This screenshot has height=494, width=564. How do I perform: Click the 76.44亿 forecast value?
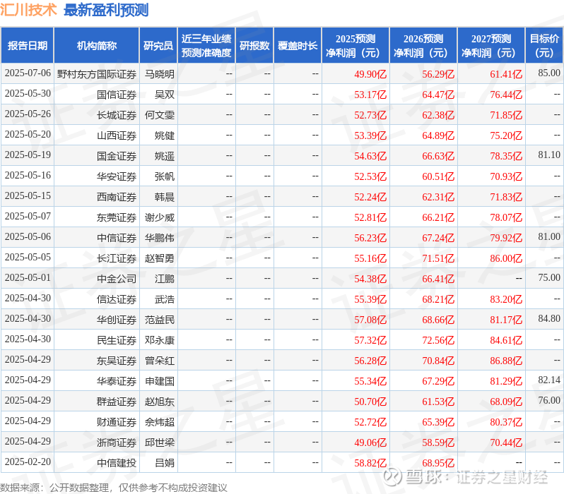tap(506, 95)
